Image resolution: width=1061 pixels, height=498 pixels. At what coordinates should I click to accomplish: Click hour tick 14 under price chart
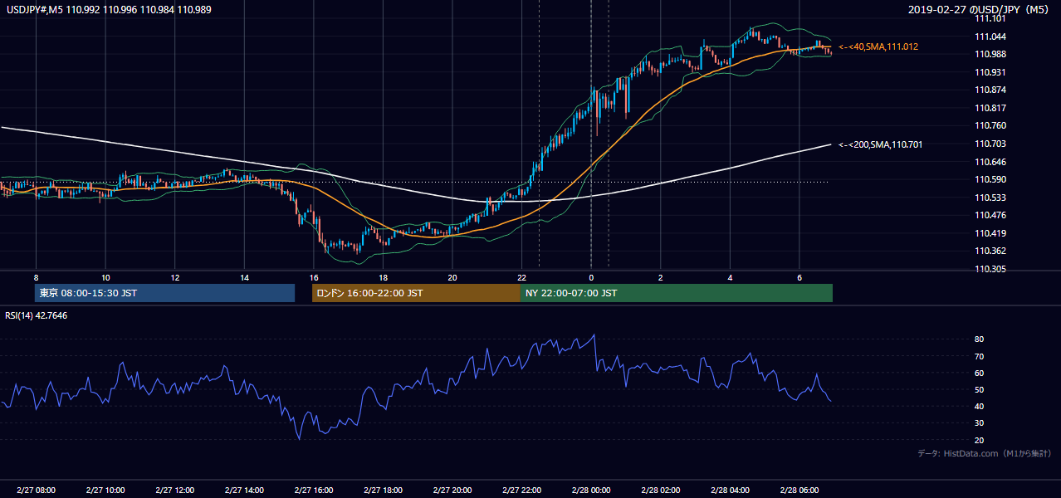(x=244, y=277)
